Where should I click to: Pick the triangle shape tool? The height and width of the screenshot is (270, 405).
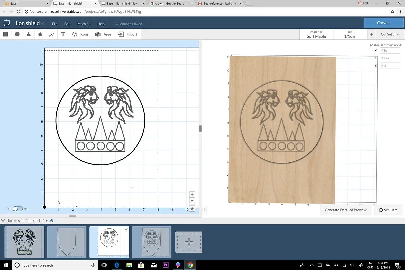(29, 34)
